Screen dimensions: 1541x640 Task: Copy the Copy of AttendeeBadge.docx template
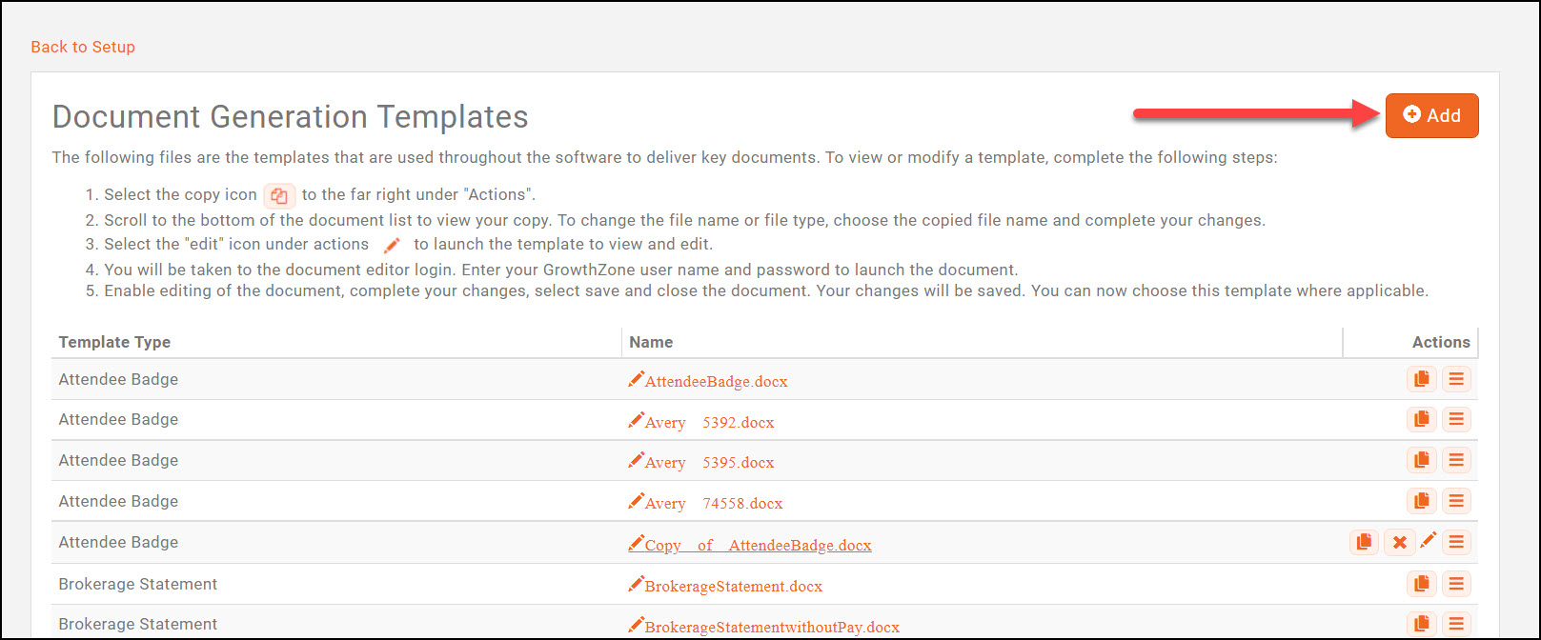(1364, 542)
